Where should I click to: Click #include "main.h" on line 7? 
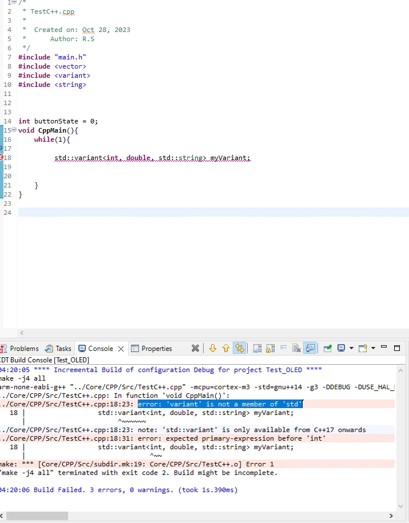(x=52, y=57)
